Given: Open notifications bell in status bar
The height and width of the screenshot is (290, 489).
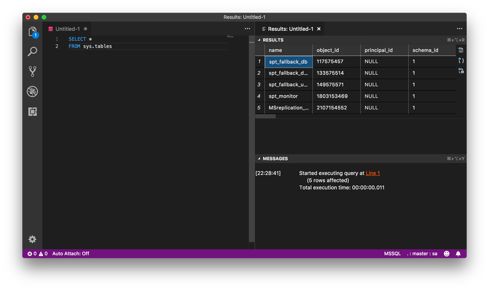Looking at the screenshot, I should 458,254.
